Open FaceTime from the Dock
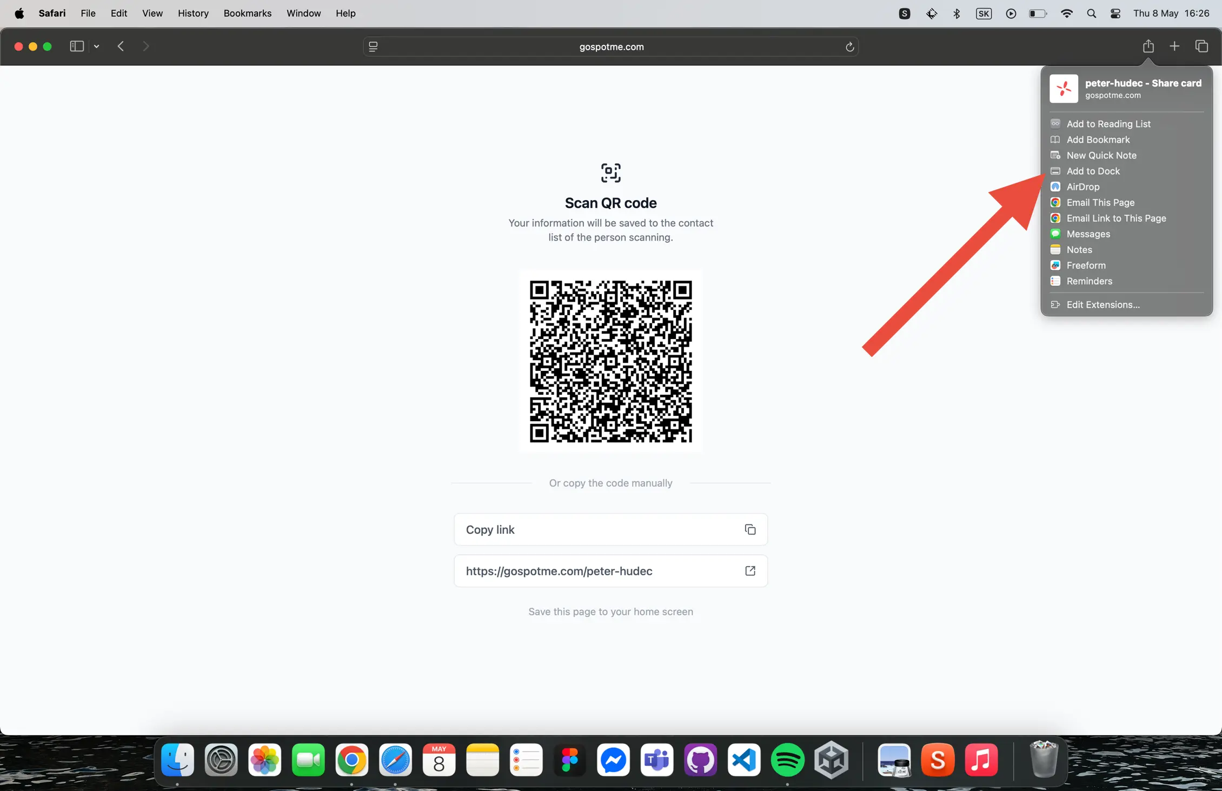The image size is (1222, 791). (308, 760)
